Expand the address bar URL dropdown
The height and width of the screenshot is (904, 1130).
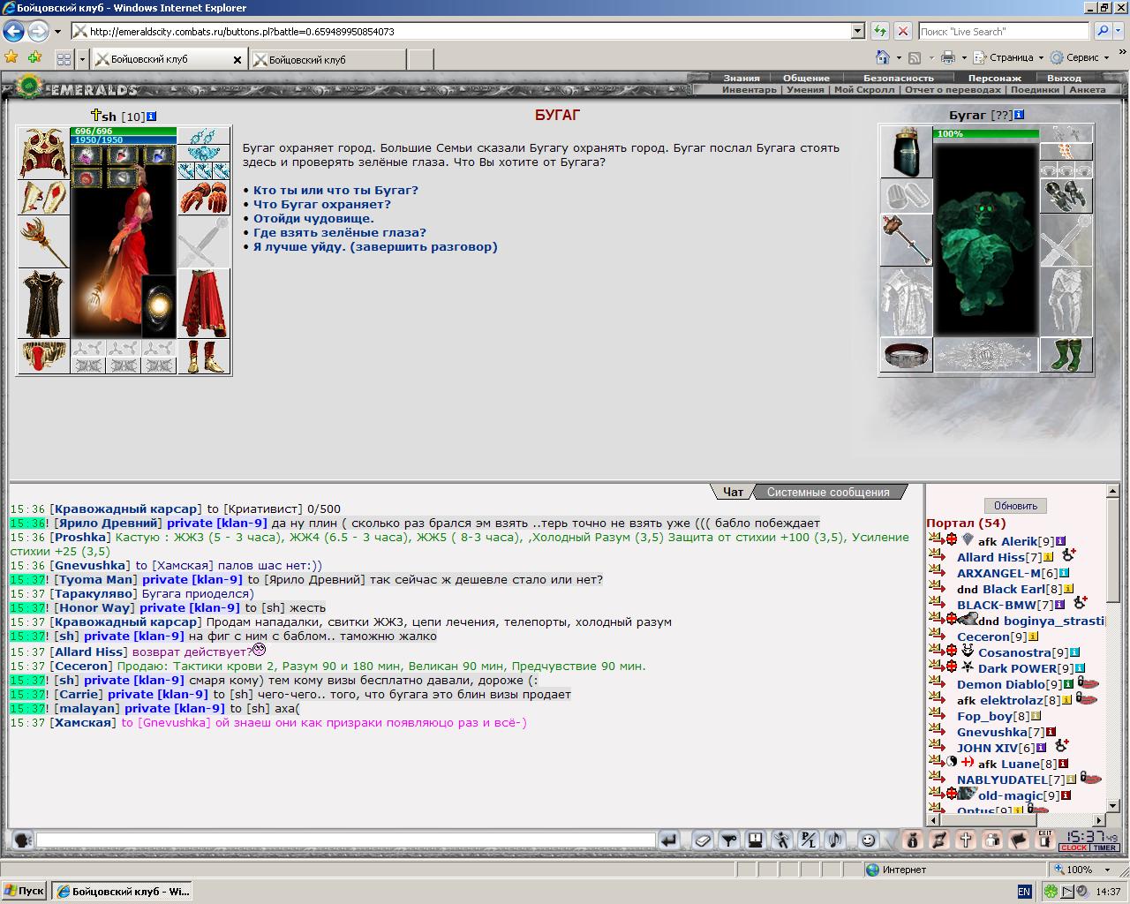click(x=857, y=31)
